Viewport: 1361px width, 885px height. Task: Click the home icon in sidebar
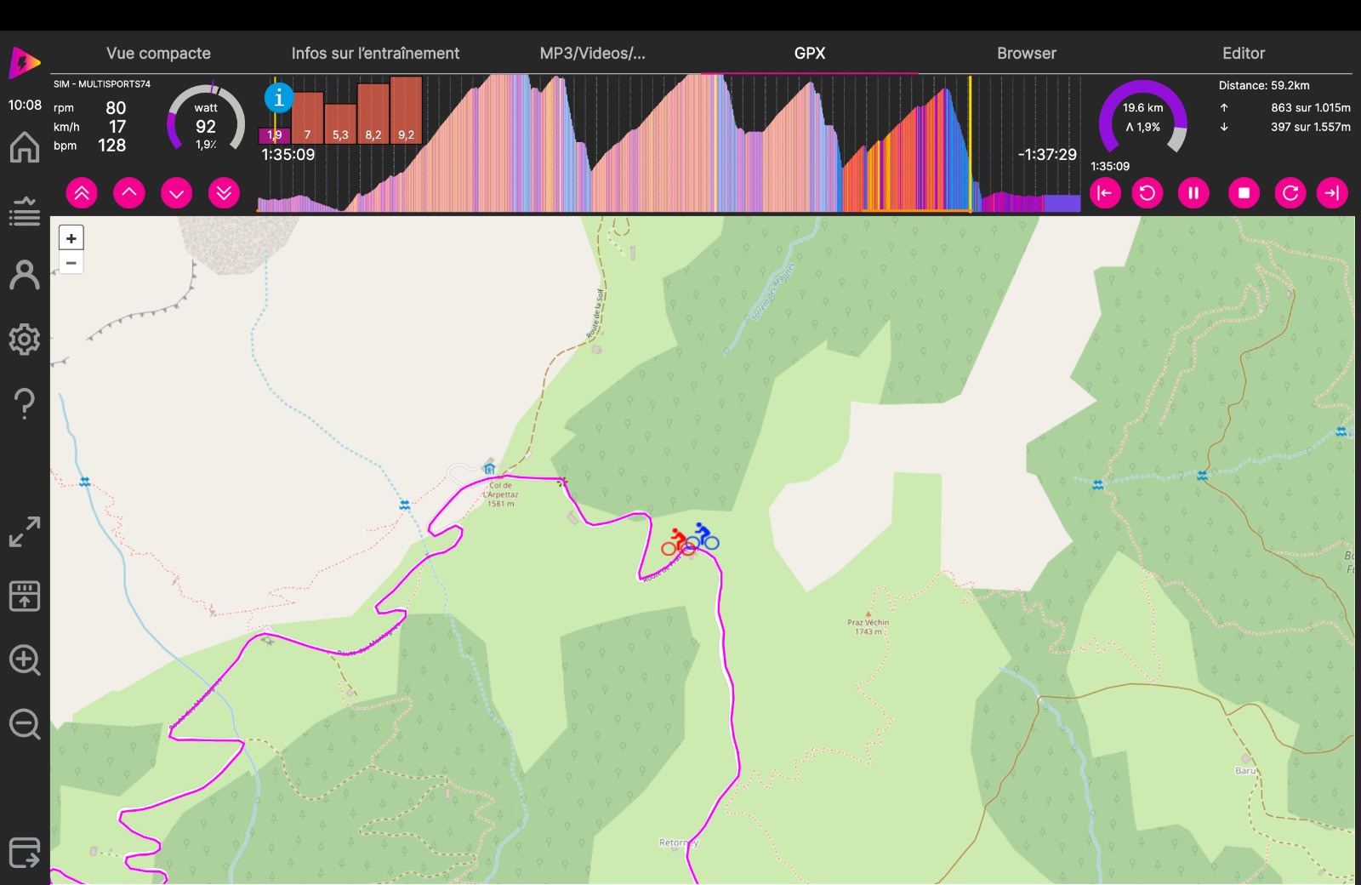click(24, 147)
